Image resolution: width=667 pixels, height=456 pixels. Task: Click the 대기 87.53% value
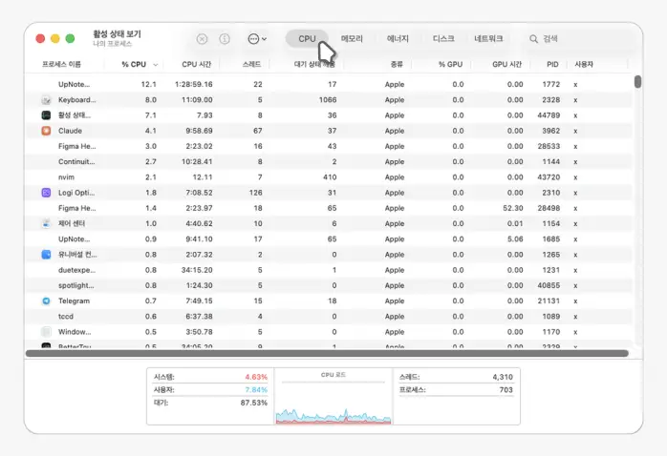[253, 403]
